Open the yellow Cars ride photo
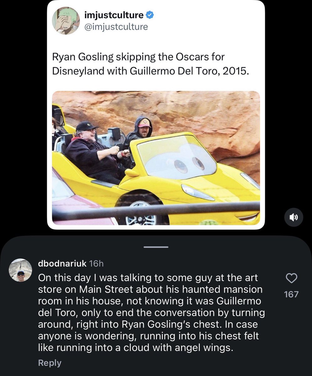Screen dimensions: 312x376 156,158
